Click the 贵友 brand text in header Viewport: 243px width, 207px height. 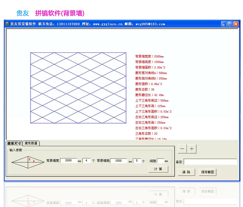coord(22,13)
